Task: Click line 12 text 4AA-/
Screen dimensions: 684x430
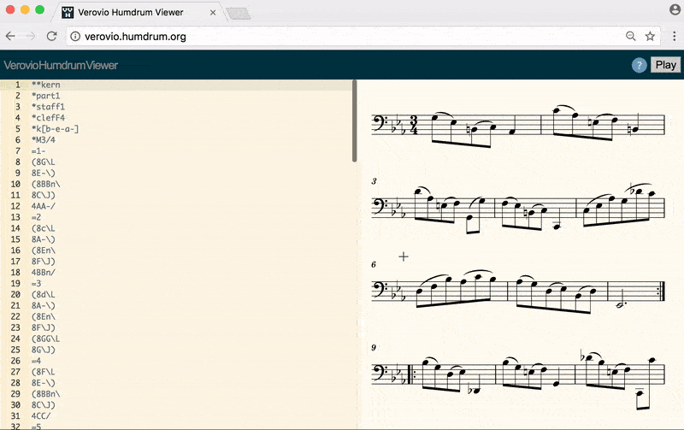Action: 44,206
